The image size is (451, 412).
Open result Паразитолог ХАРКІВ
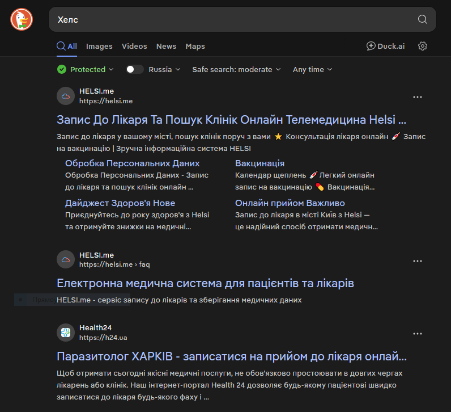232,356
